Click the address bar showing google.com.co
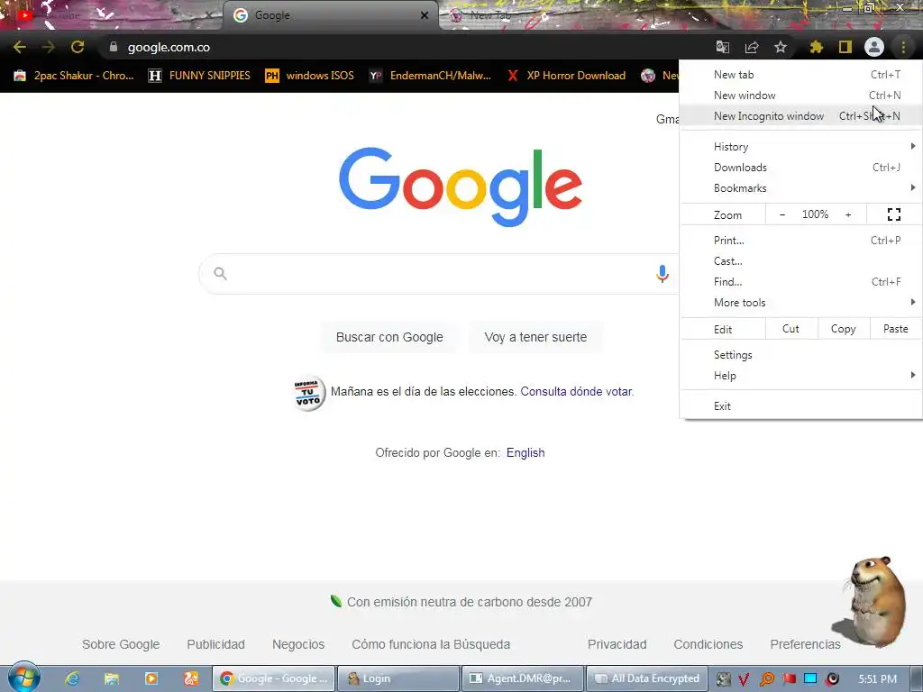Viewport: 923px width, 692px height. (407, 47)
